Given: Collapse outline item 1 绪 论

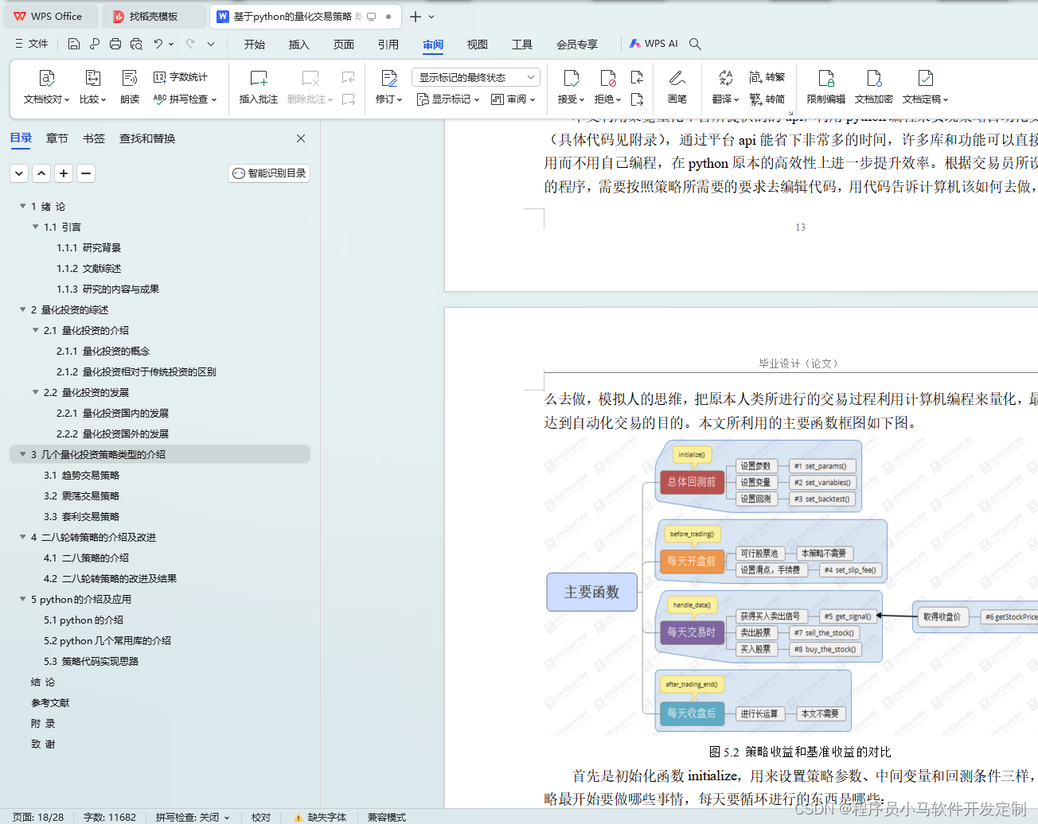Looking at the screenshot, I should point(23,206).
